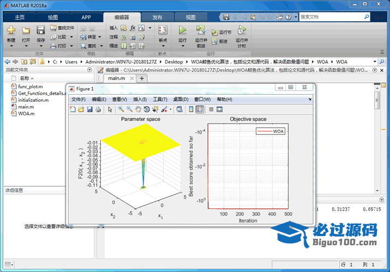Open Help (帮助) menu in Figure 1
Image resolution: width=390 pixels, height=272 pixels.
click(224, 100)
